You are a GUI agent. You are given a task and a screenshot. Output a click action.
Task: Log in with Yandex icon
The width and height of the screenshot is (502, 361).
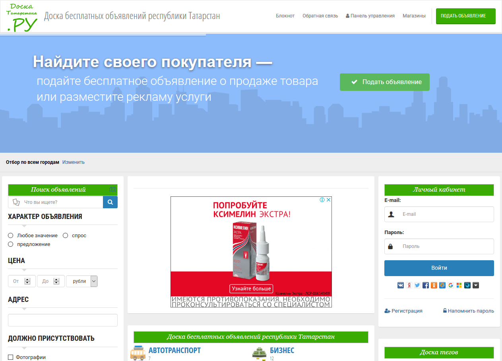click(409, 285)
